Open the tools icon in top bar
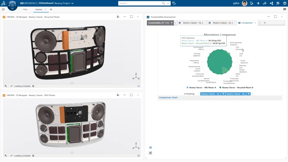 (278, 3)
